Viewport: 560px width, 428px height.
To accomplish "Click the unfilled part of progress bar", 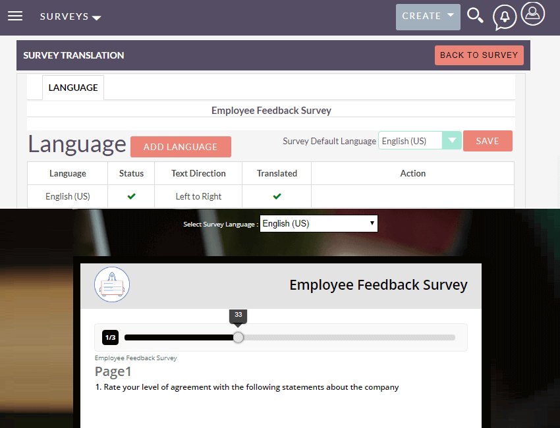I will point(349,337).
